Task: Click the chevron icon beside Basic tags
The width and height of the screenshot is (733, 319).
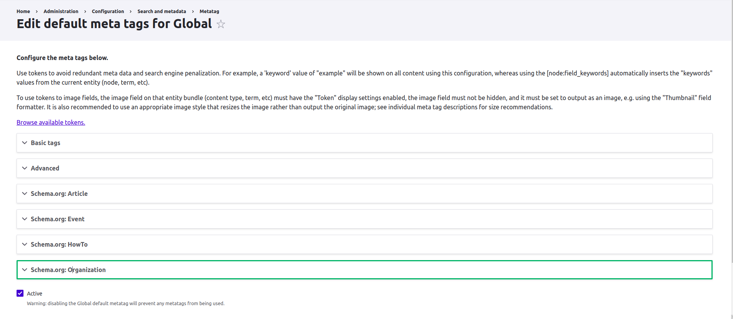Action: (25, 143)
